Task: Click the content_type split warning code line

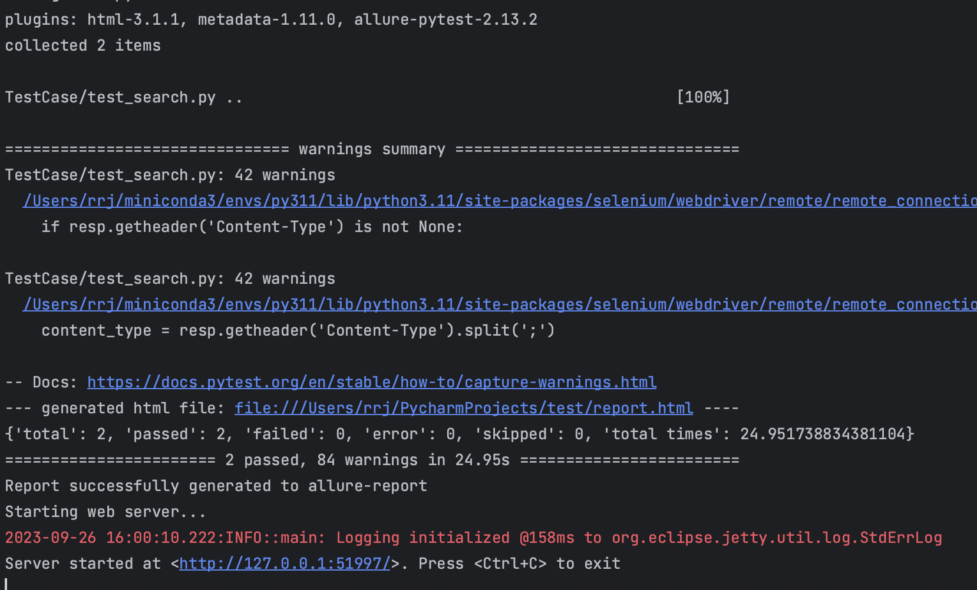Action: click(x=298, y=330)
